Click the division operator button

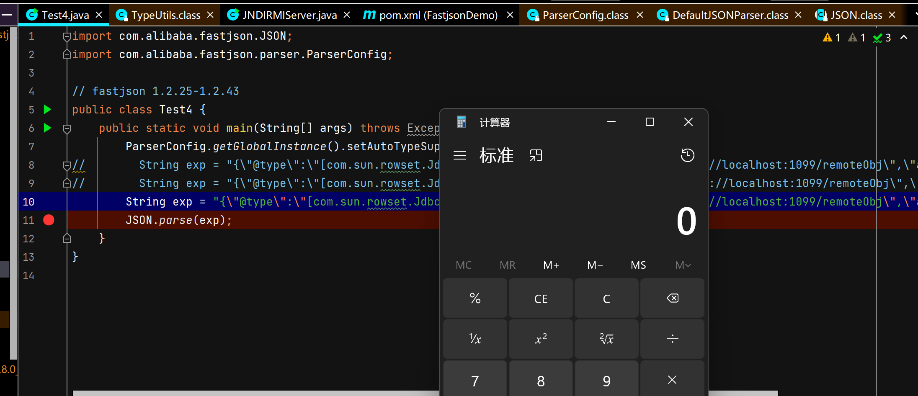pyautogui.click(x=672, y=339)
